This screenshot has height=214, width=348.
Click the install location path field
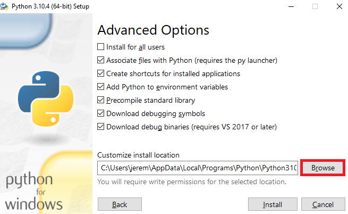(198, 168)
